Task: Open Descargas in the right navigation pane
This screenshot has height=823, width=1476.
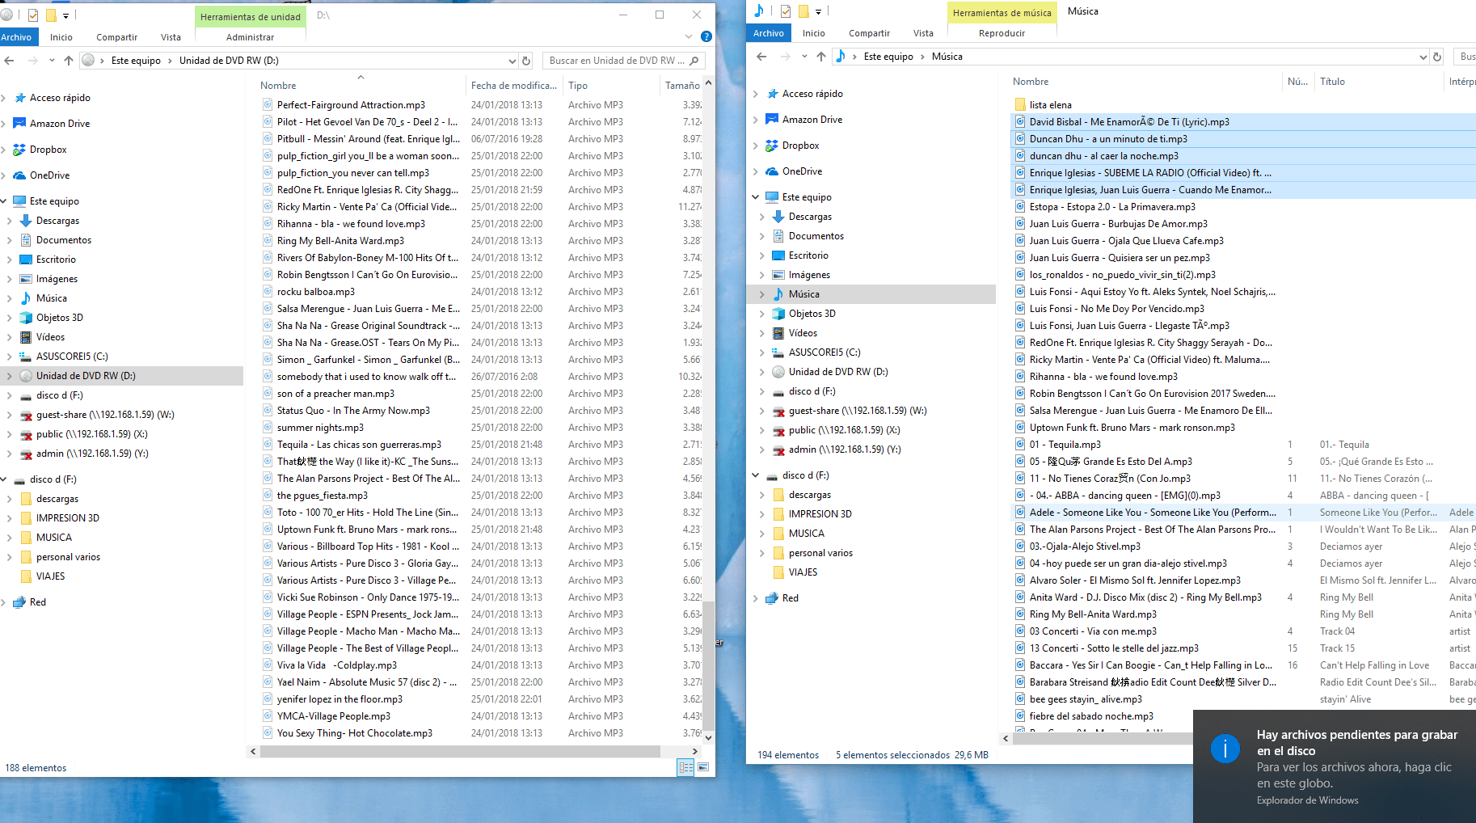Action: click(809, 216)
